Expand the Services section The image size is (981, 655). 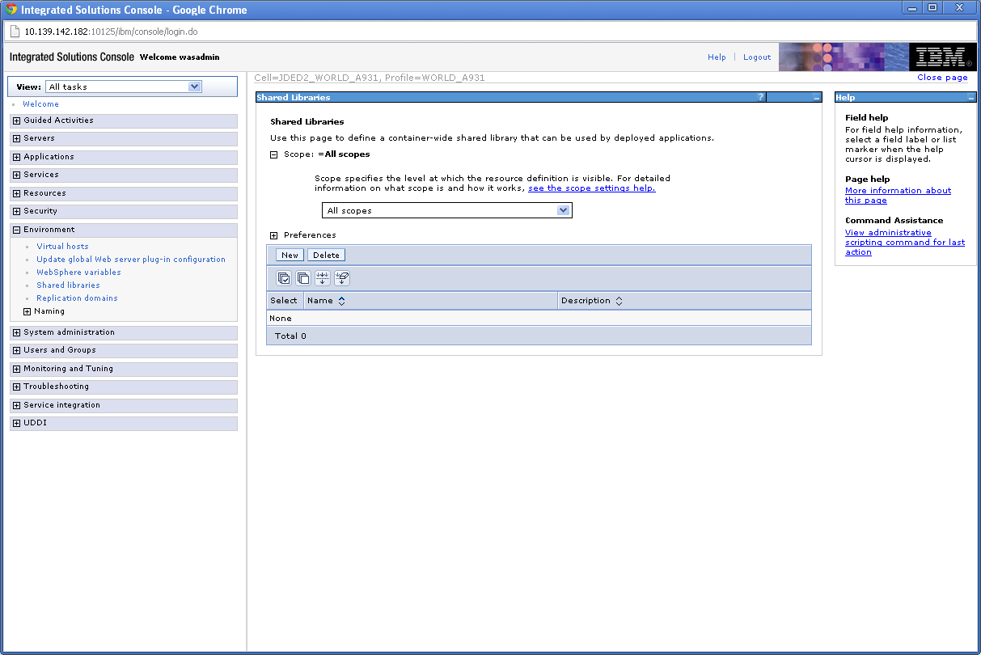click(16, 175)
